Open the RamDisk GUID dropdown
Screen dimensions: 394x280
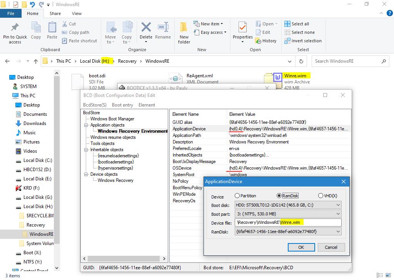pos(288,232)
